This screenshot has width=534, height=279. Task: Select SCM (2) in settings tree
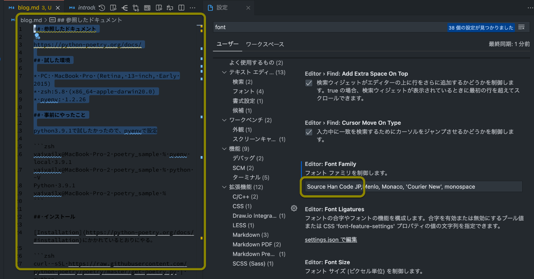[x=243, y=168]
